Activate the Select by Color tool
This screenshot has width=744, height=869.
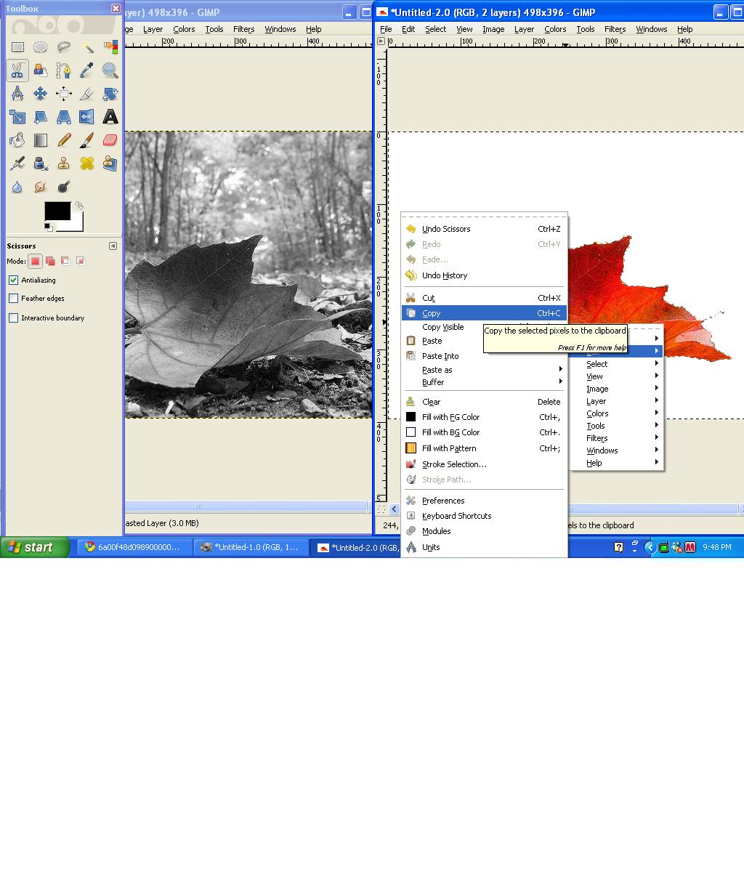[110, 47]
